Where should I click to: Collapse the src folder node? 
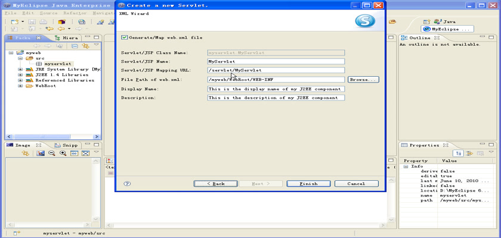[x=20, y=58]
